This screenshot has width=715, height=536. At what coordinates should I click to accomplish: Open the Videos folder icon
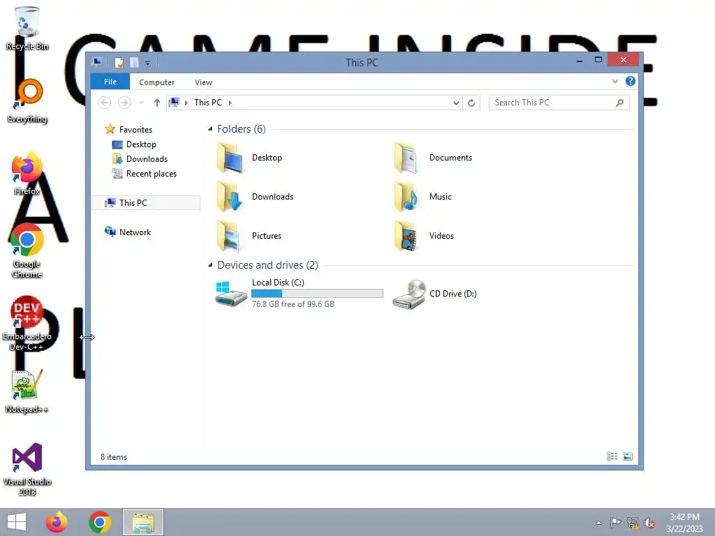(x=407, y=236)
